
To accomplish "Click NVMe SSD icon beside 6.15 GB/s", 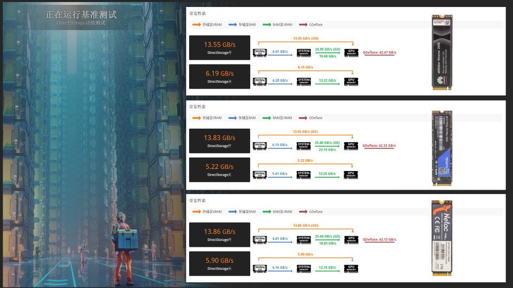I will point(260,146).
